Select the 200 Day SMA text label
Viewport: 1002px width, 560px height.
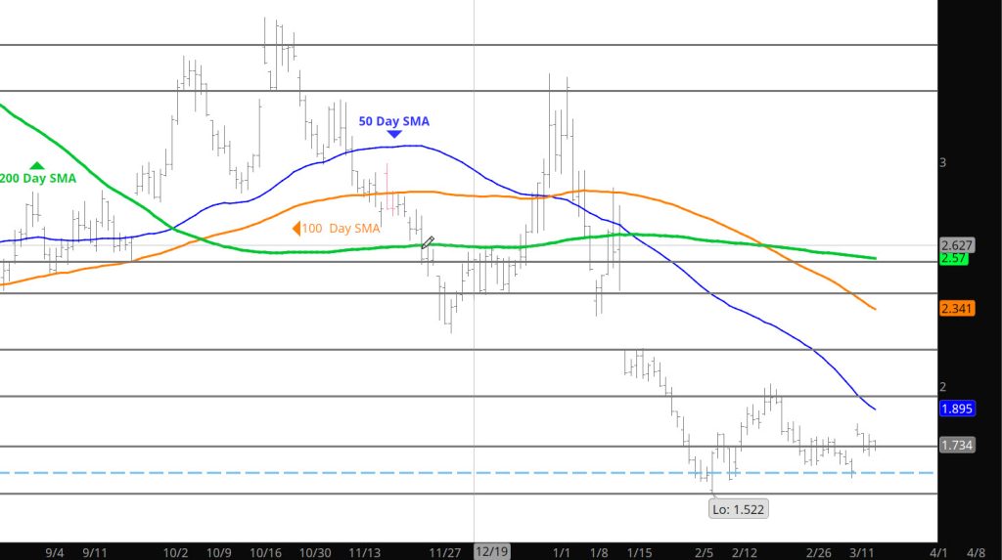click(x=38, y=179)
